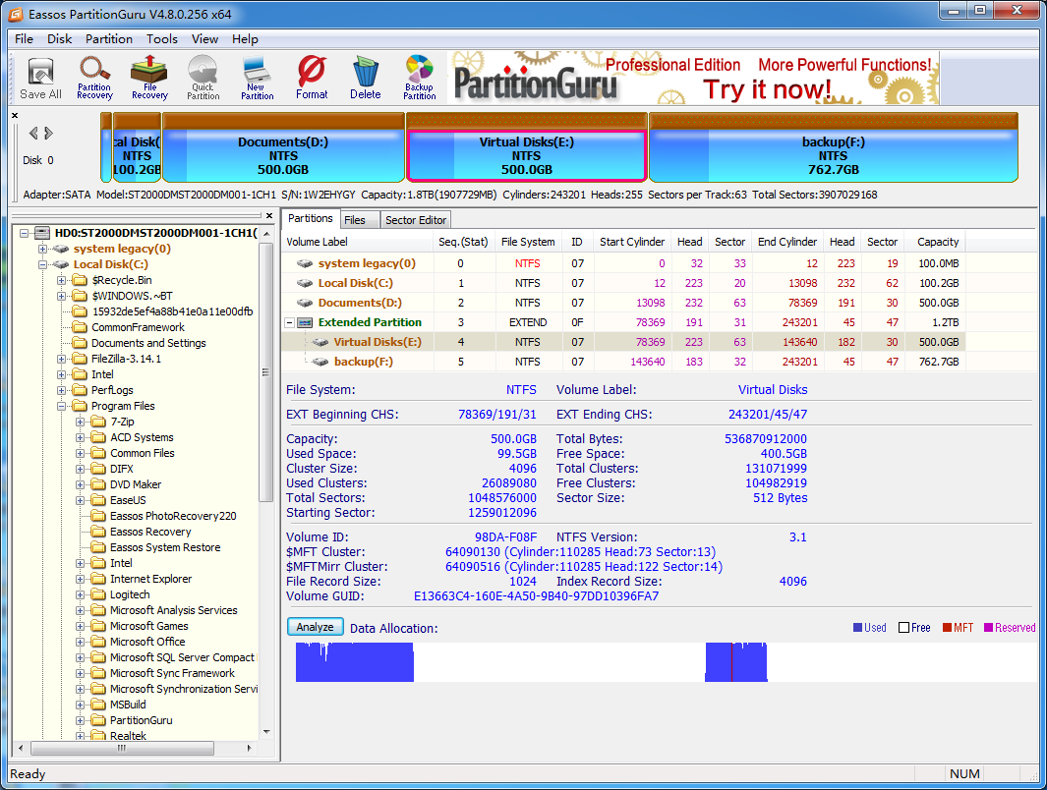
Task: Select Virtual Disks(E:) block in disk map
Action: coord(526,147)
